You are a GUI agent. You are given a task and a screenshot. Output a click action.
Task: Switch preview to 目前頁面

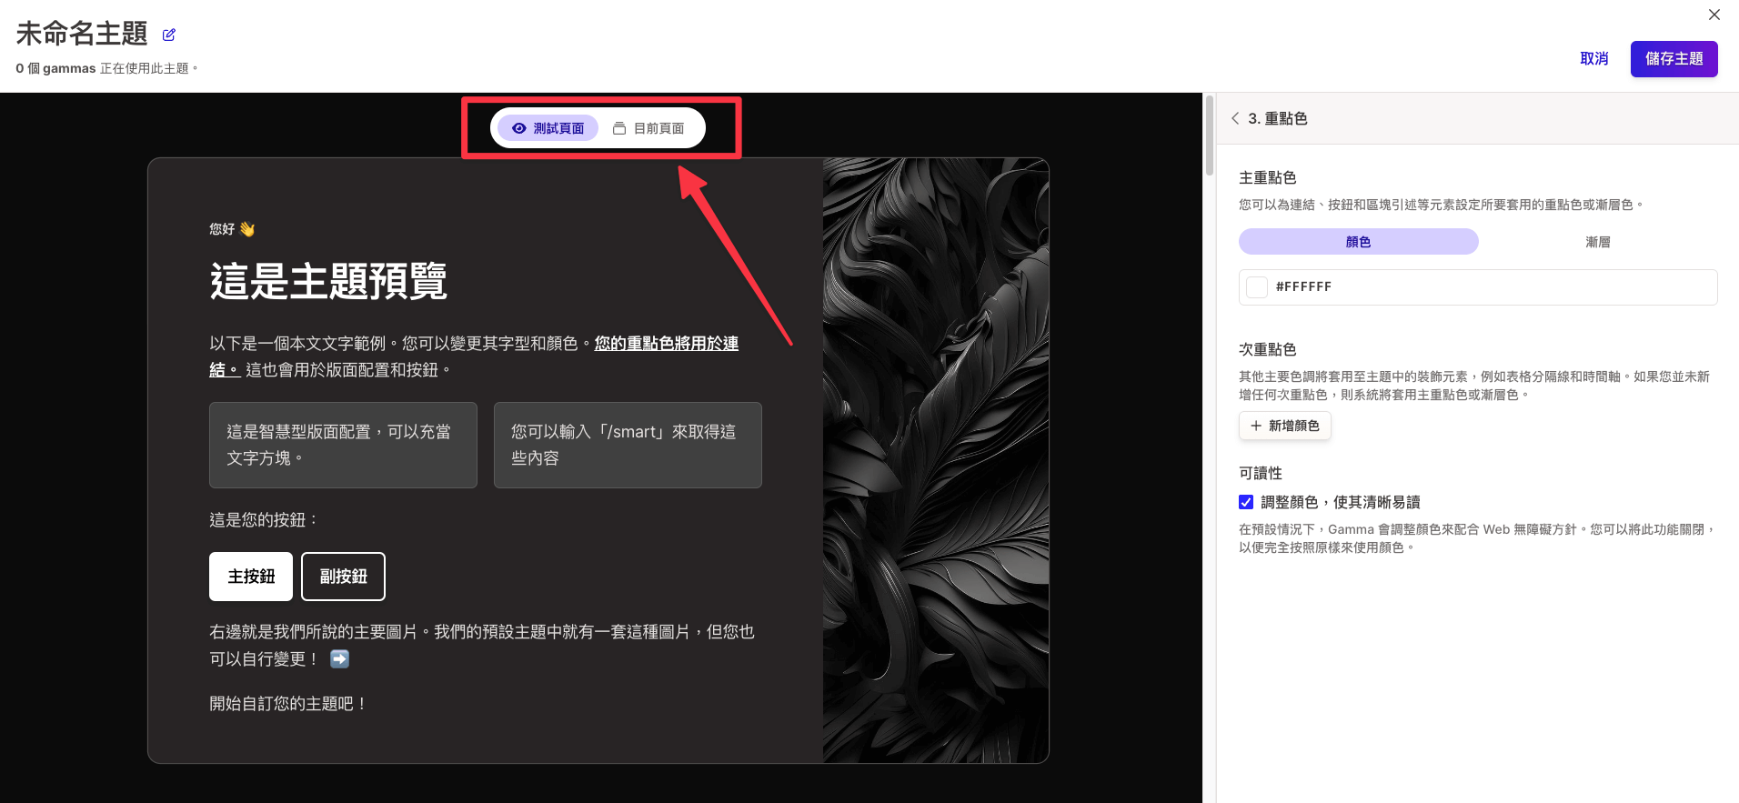[x=649, y=128]
